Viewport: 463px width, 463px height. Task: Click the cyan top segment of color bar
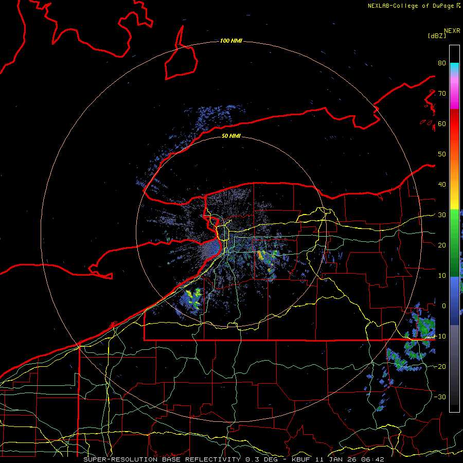click(x=454, y=68)
